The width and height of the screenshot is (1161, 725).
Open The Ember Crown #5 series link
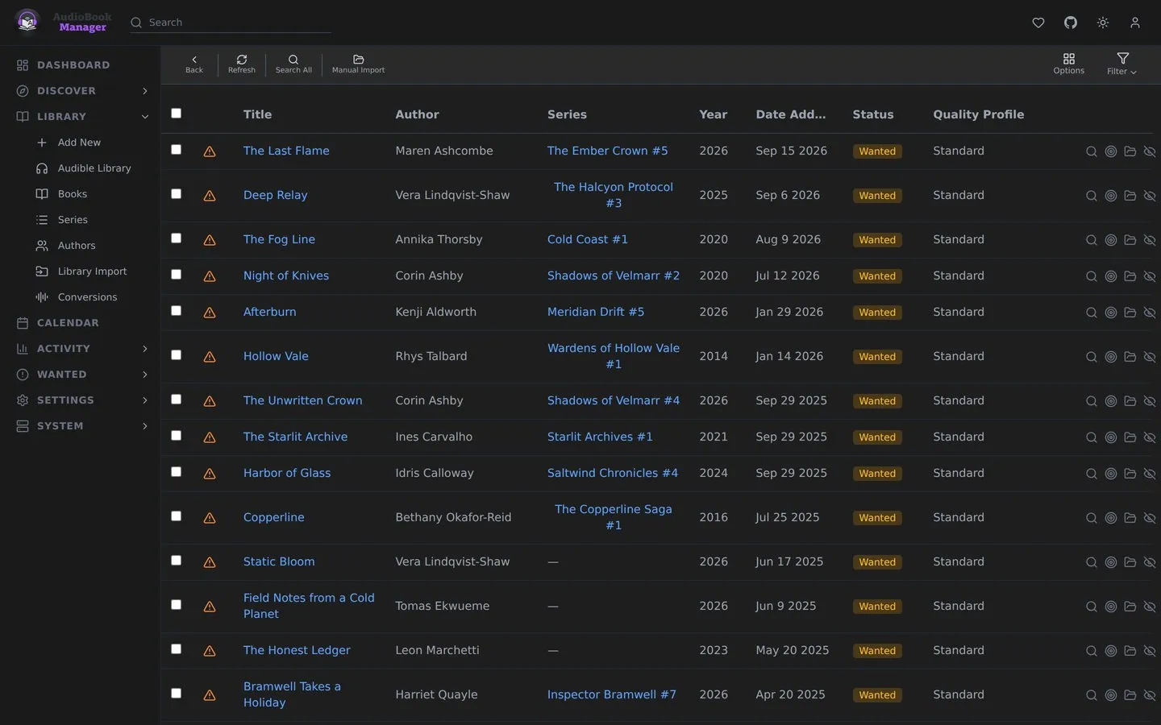click(608, 151)
